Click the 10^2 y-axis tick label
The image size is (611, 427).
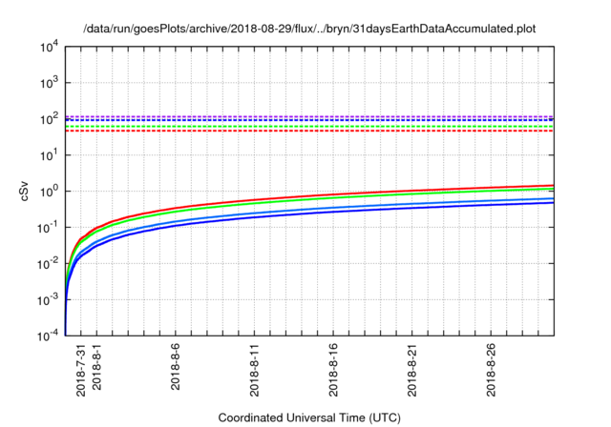[48, 119]
